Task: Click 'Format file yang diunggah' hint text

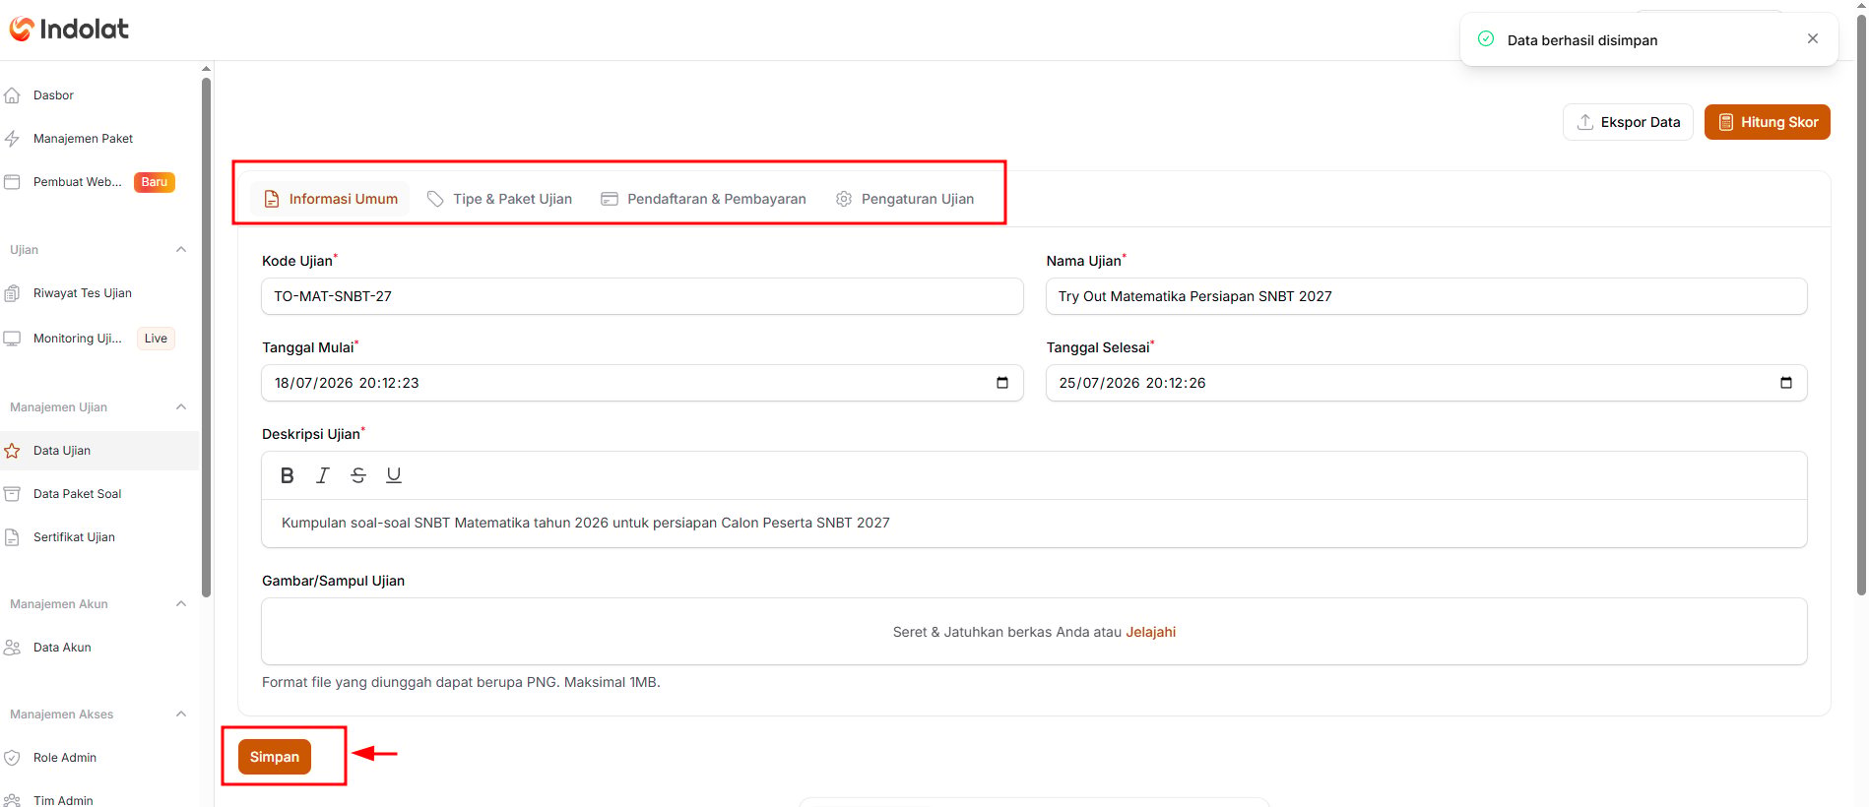Action: coord(461,682)
